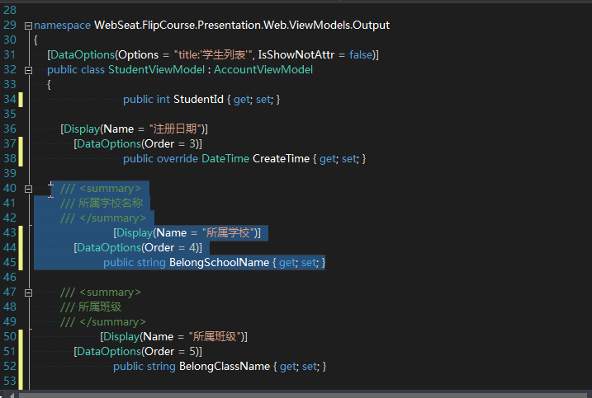592x398 pixels.
Task: Click the override keyword on line 38
Action: pyautogui.click(x=177, y=159)
